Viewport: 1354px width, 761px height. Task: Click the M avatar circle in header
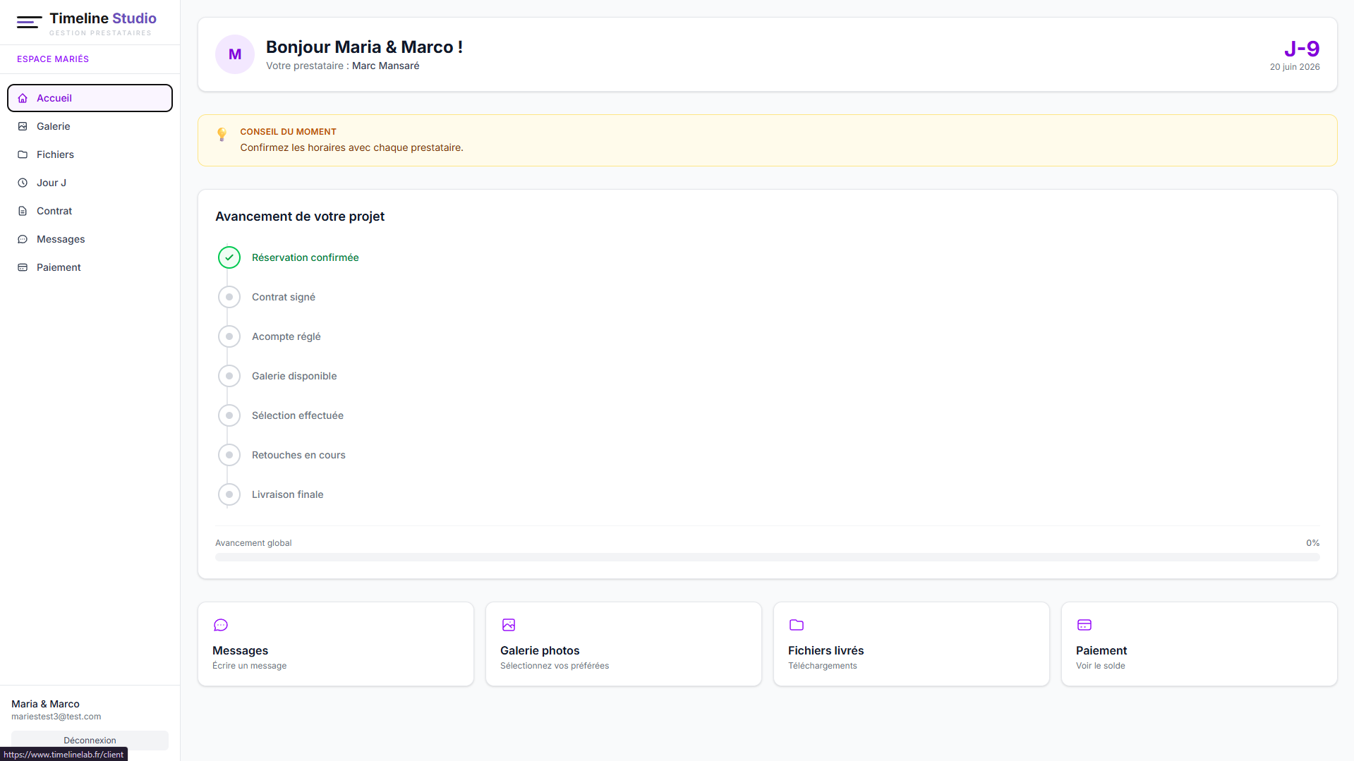pos(235,54)
